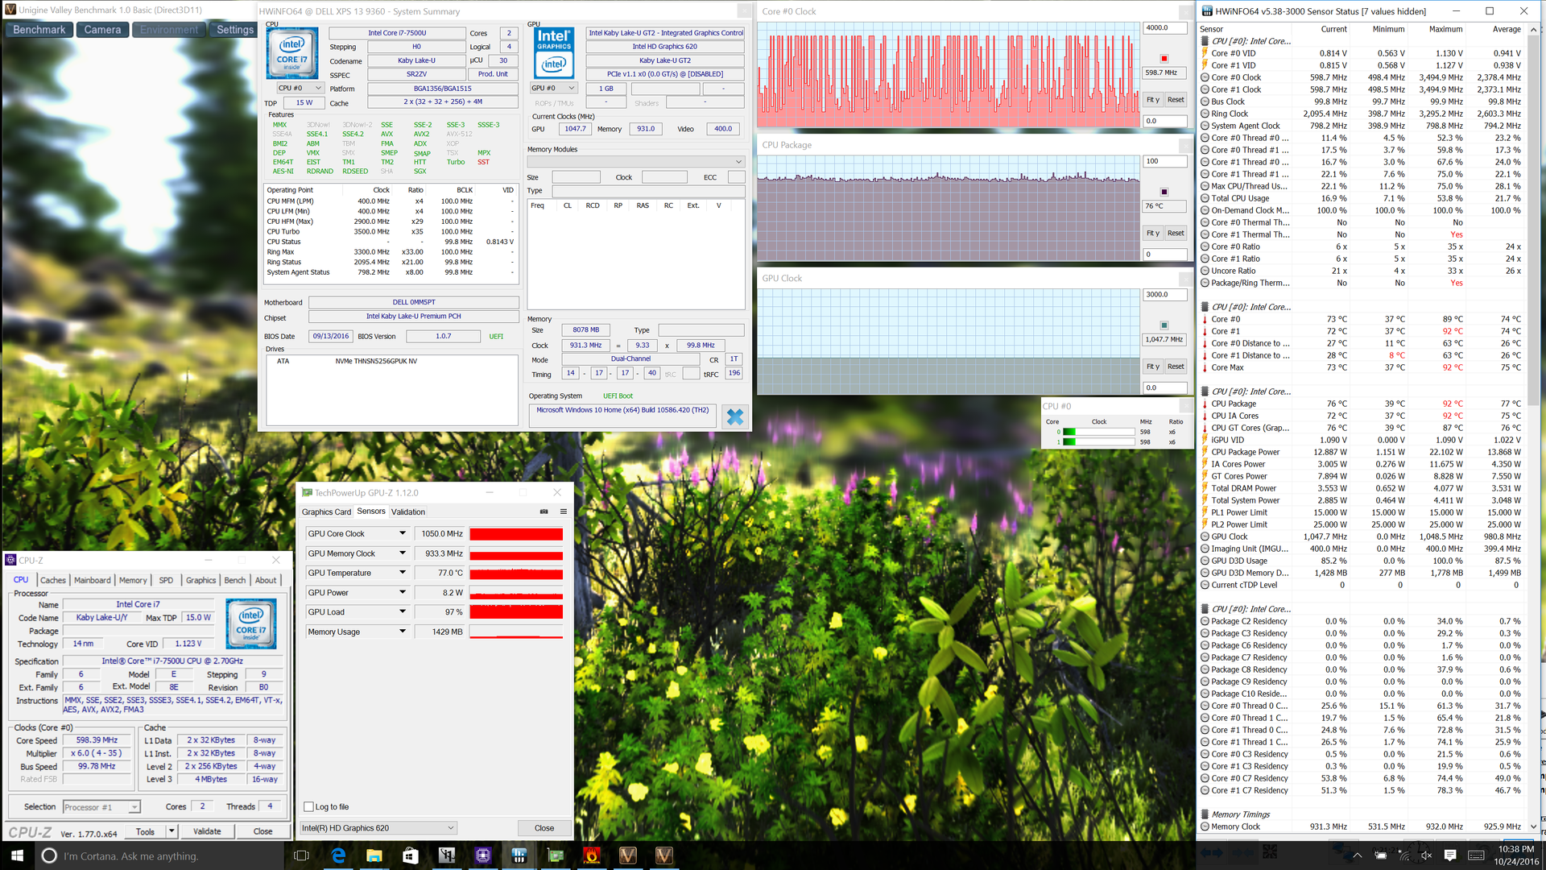The height and width of the screenshot is (870, 1546).
Task: Open the Intel(R) HD Graphics 620 device dropdown
Action: (378, 828)
